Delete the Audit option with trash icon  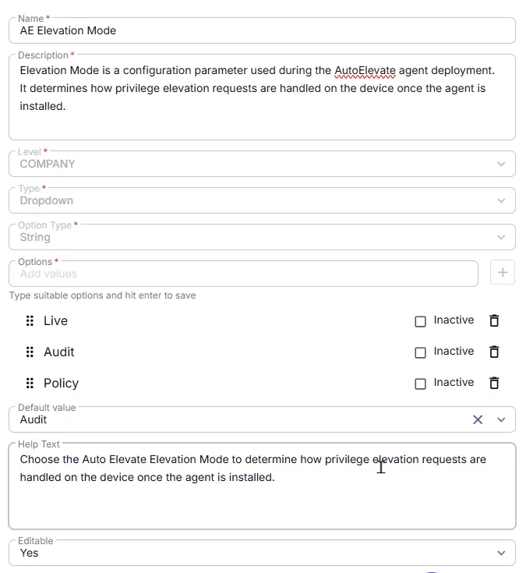pos(494,352)
